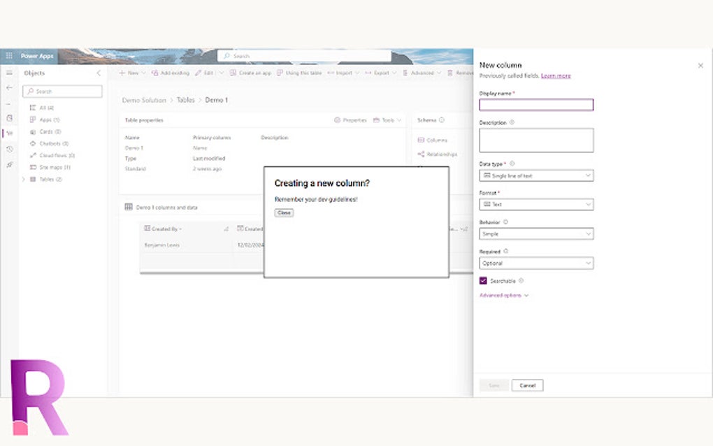The width and height of the screenshot is (713, 446).
Task: Open the Format dropdown showing Text
Action: [536, 204]
